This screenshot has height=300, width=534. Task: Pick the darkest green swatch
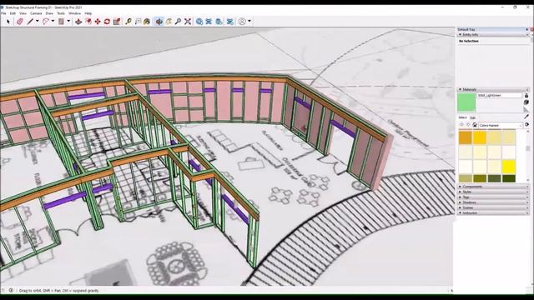click(509, 179)
